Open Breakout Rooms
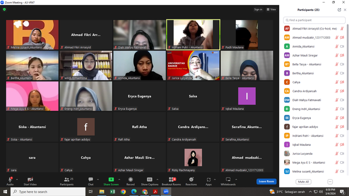Image resolution: width=349 pixels, height=196 pixels. pos(171,181)
